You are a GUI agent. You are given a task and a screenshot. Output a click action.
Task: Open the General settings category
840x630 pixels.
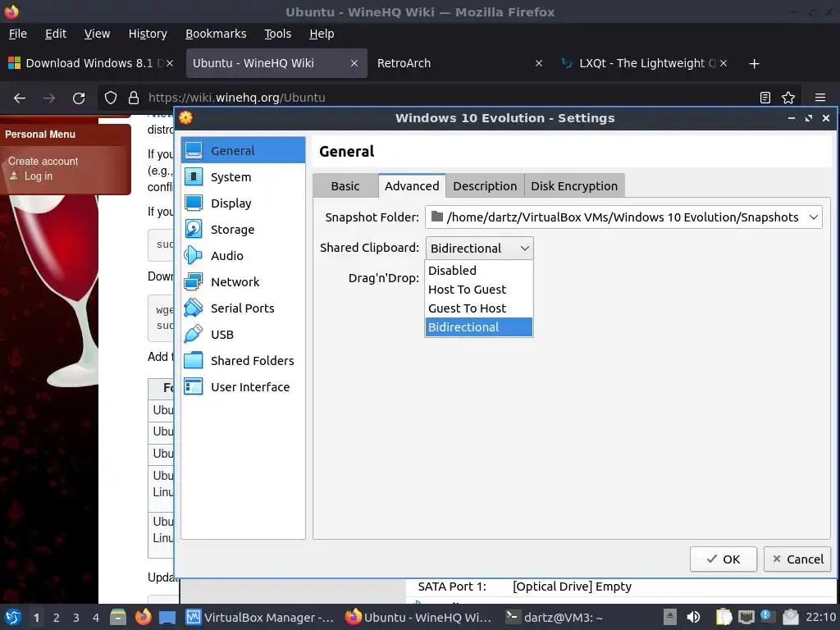point(243,151)
